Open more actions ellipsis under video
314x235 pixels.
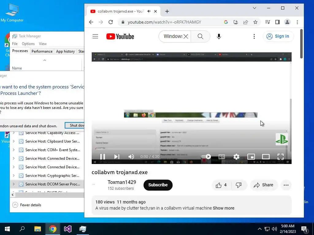coord(286,185)
